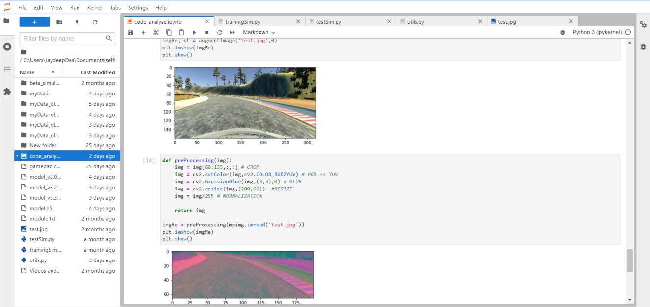Click the notebook vertical scrollbar thumb
650x307 pixels.
630,260
